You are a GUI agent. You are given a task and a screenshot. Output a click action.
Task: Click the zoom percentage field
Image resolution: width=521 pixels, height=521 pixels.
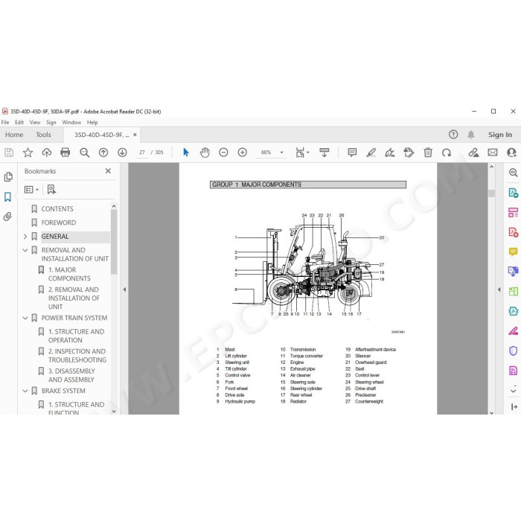(266, 153)
